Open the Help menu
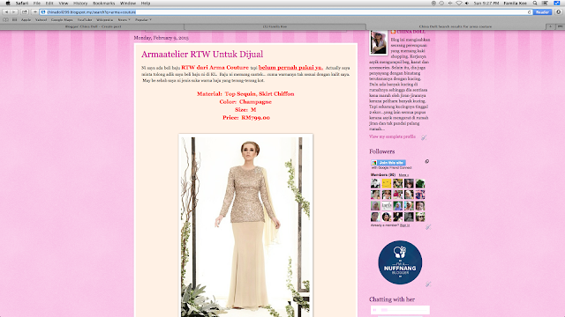The image size is (565, 317). tap(146, 3)
